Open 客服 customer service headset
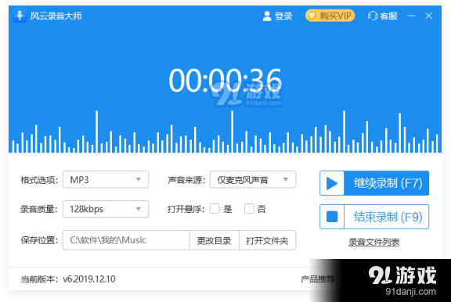The width and height of the screenshot is (451, 302). click(x=383, y=16)
